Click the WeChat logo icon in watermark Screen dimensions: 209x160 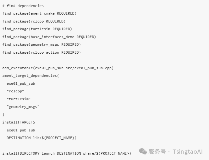coord(143,151)
